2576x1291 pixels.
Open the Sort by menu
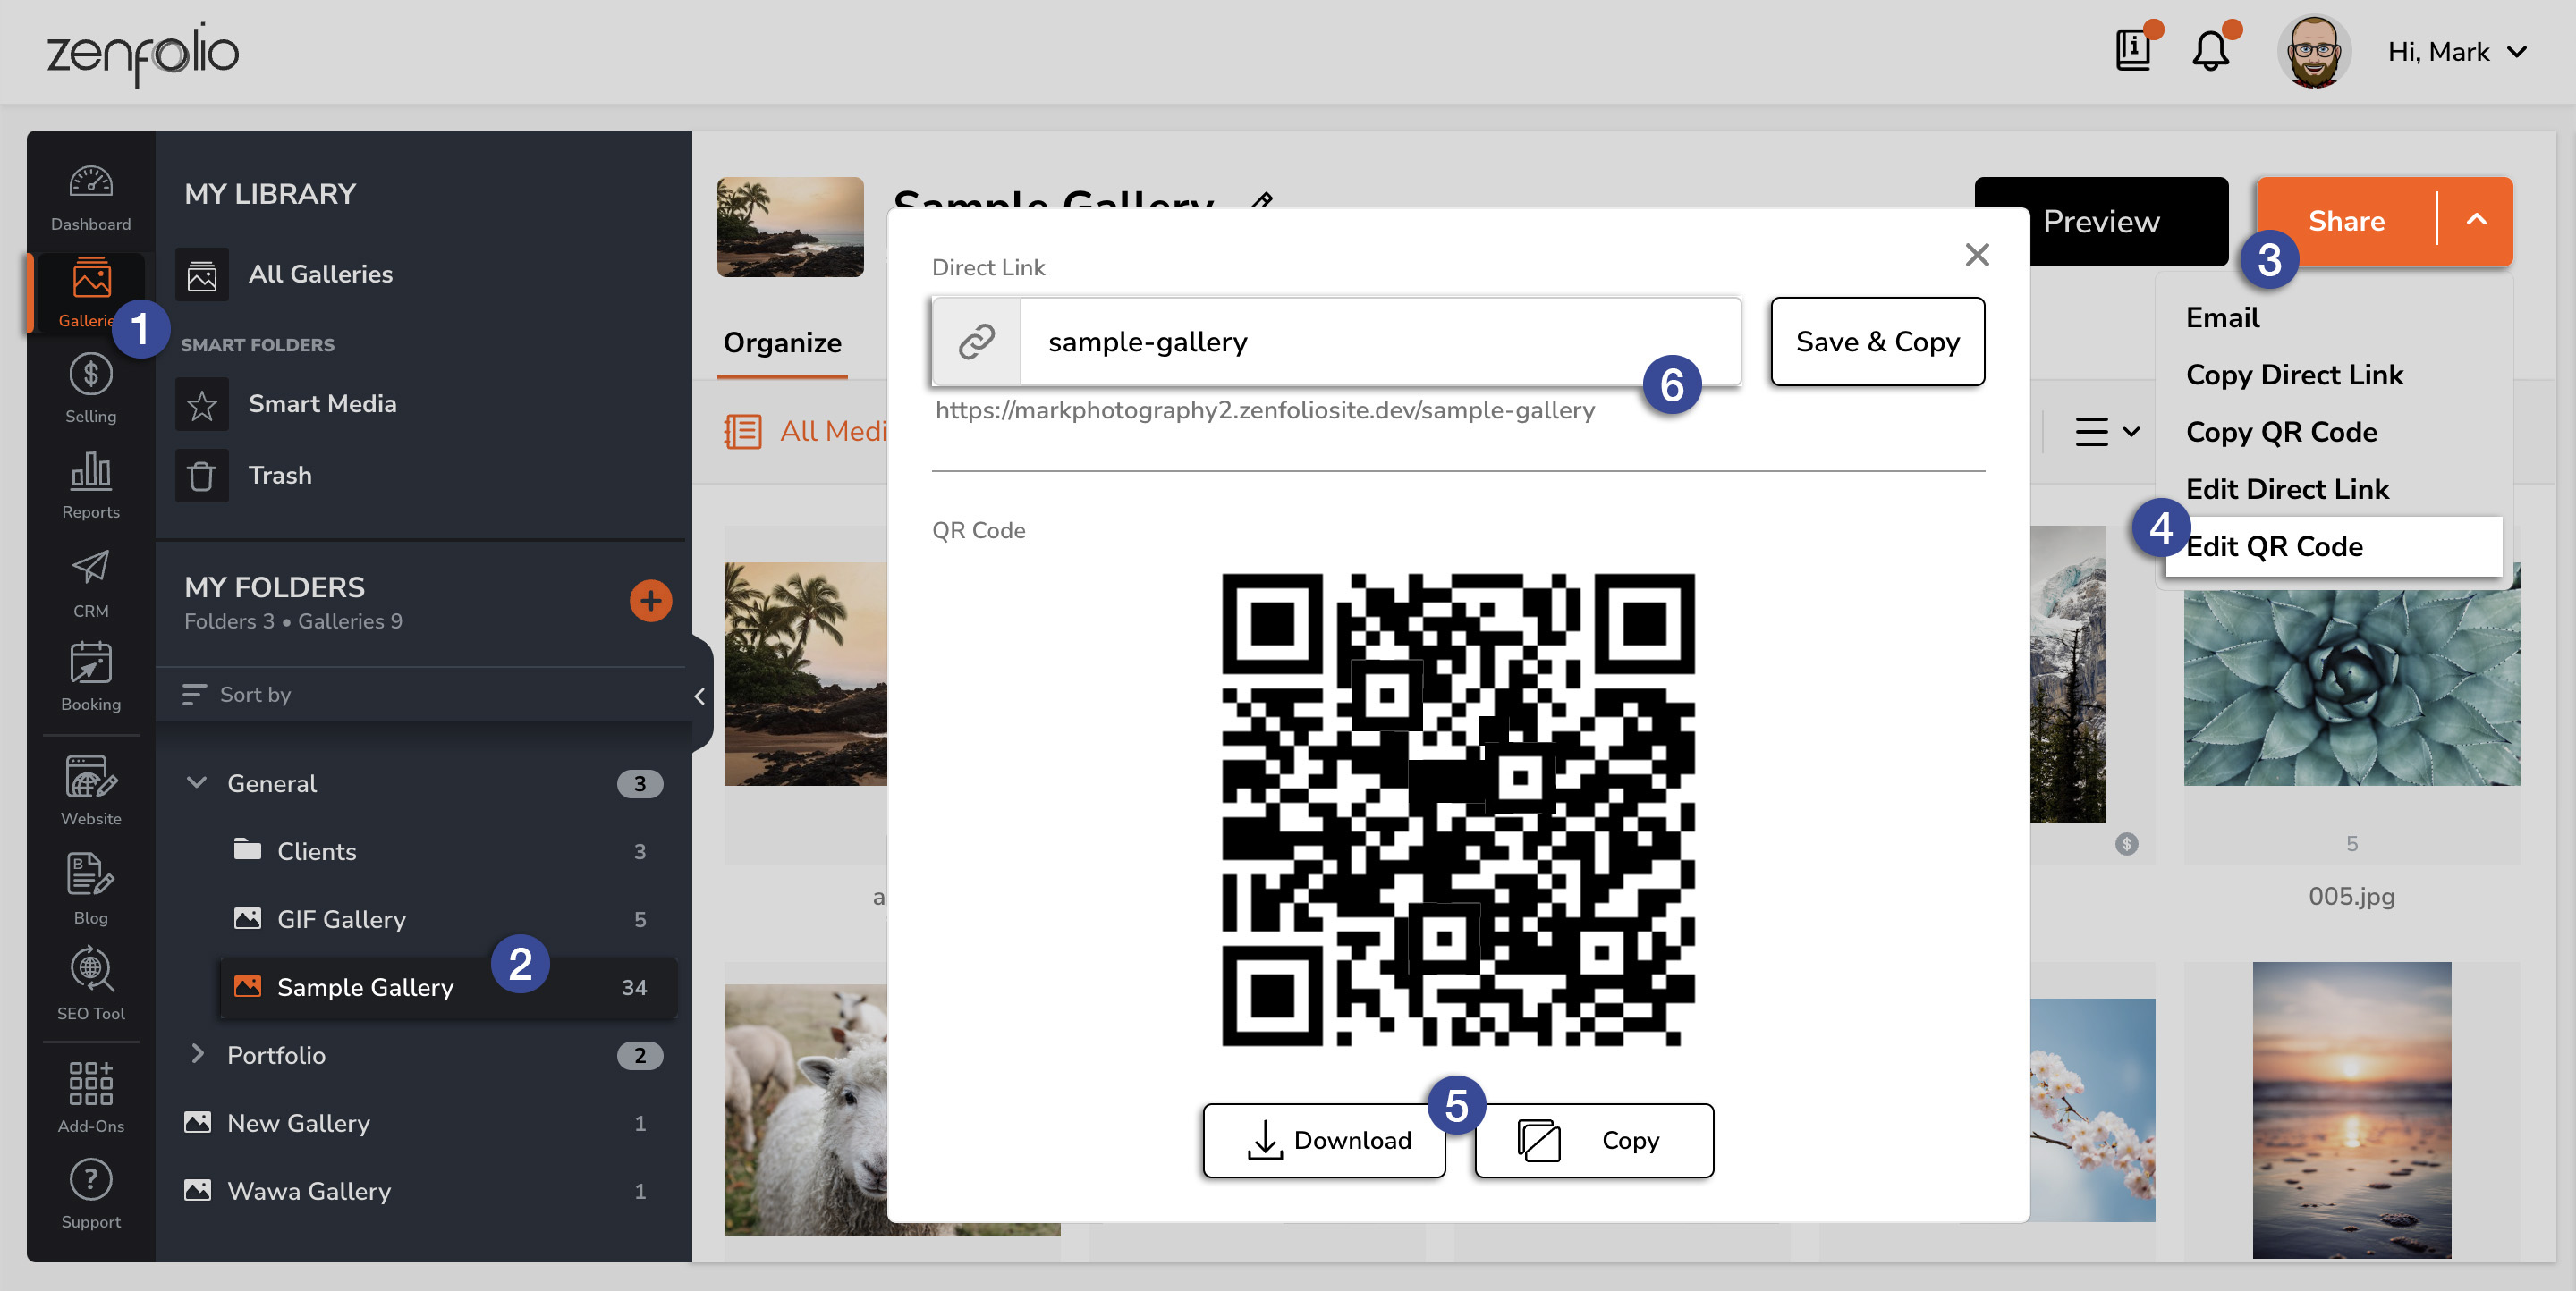click(x=237, y=695)
